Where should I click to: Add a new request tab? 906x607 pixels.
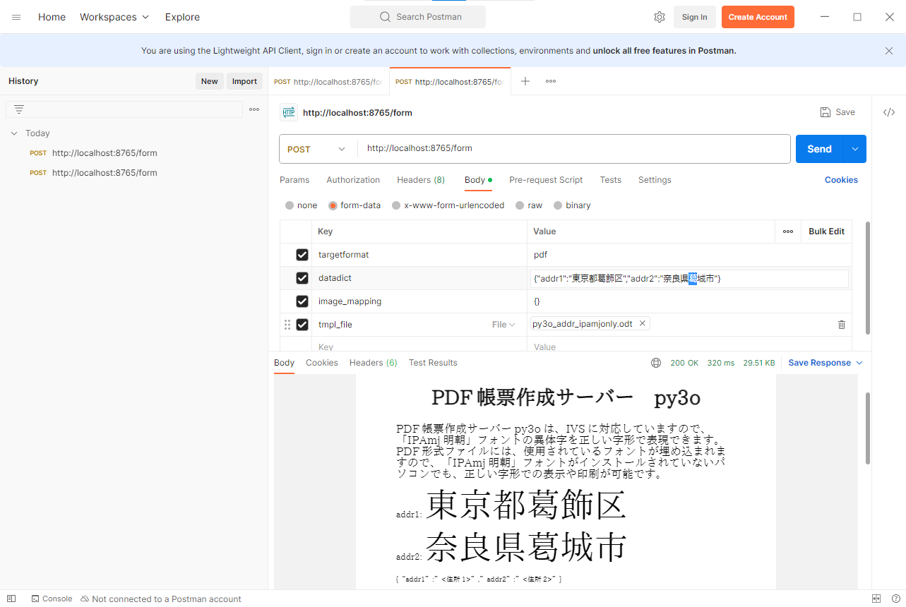point(525,81)
